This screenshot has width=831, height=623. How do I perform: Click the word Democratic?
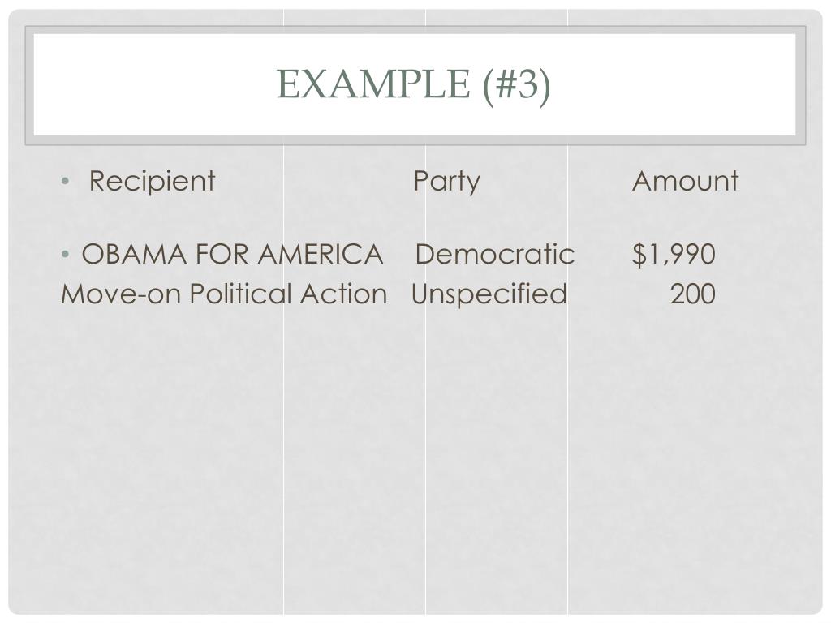pos(495,254)
